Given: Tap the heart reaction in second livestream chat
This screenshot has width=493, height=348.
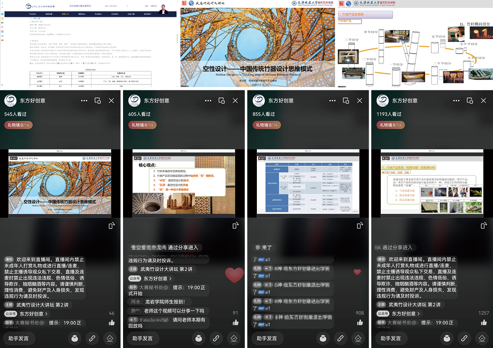Looking at the screenshot, I should pos(234,275).
